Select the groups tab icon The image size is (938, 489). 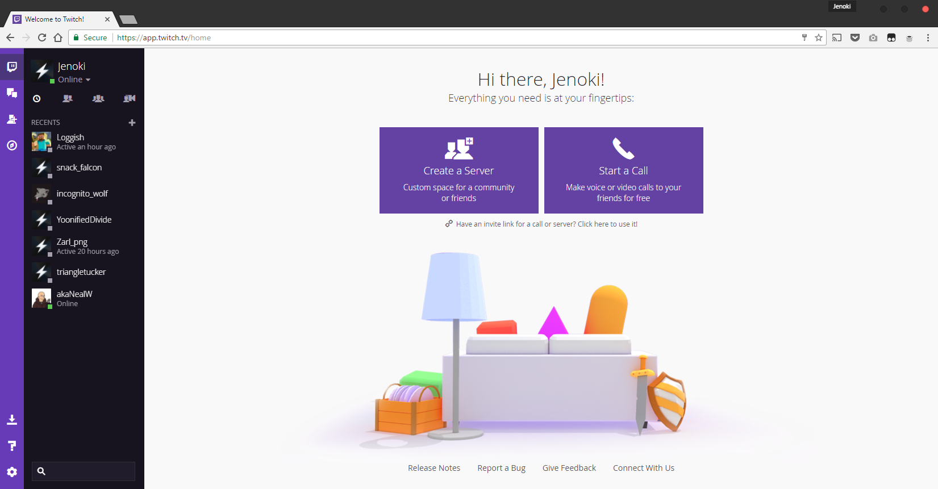(98, 98)
